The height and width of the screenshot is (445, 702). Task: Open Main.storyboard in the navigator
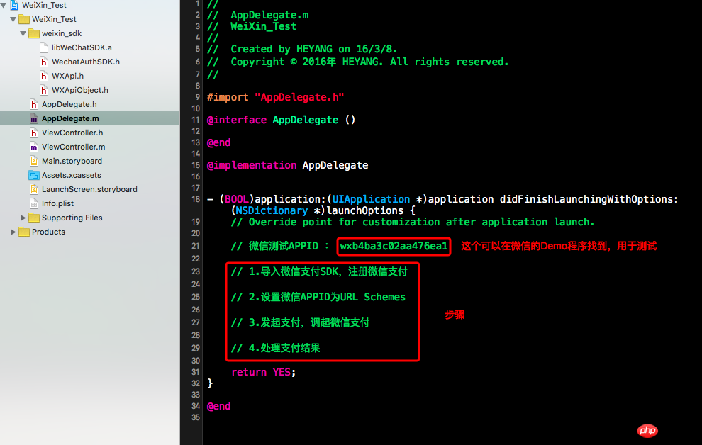pos(72,161)
